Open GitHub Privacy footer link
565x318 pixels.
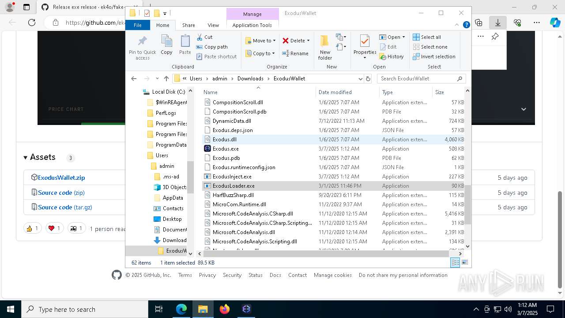coord(207,275)
